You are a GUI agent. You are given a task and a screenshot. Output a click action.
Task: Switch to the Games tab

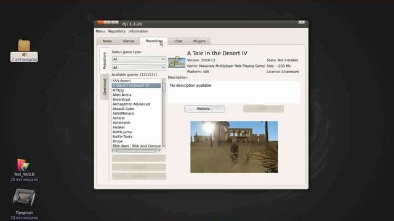pos(129,41)
